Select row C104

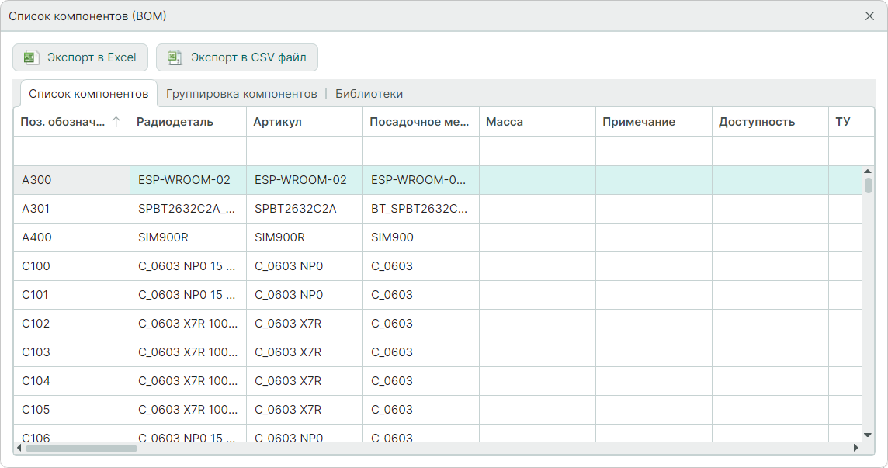click(x=438, y=381)
